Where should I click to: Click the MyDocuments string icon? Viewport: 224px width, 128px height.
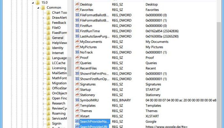77,42
